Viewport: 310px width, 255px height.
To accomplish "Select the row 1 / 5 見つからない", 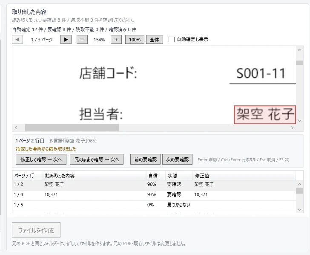I will (x=154, y=205).
